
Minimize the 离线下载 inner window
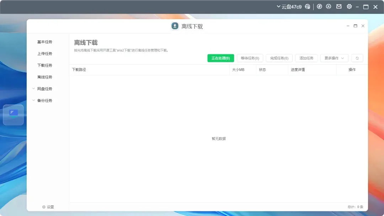point(348,26)
